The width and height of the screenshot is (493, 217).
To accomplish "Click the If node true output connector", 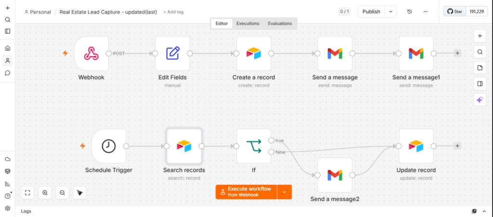I will (271, 140).
